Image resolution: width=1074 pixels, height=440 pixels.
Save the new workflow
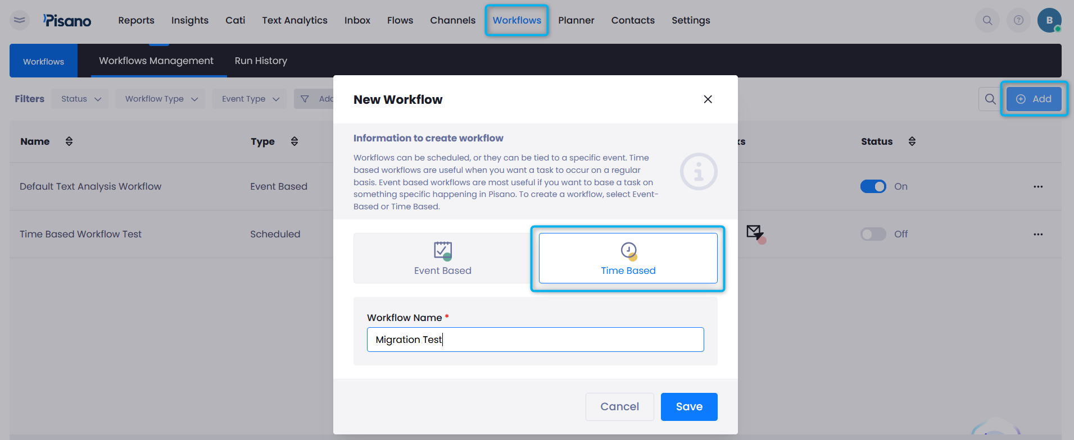[688, 407]
